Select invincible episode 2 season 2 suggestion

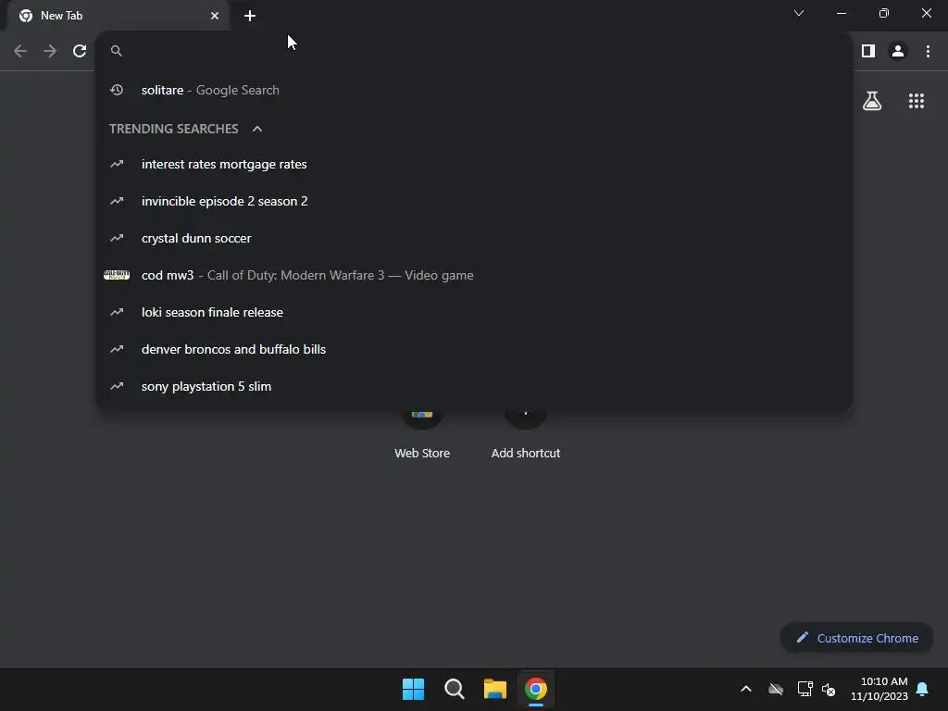[x=474, y=201]
